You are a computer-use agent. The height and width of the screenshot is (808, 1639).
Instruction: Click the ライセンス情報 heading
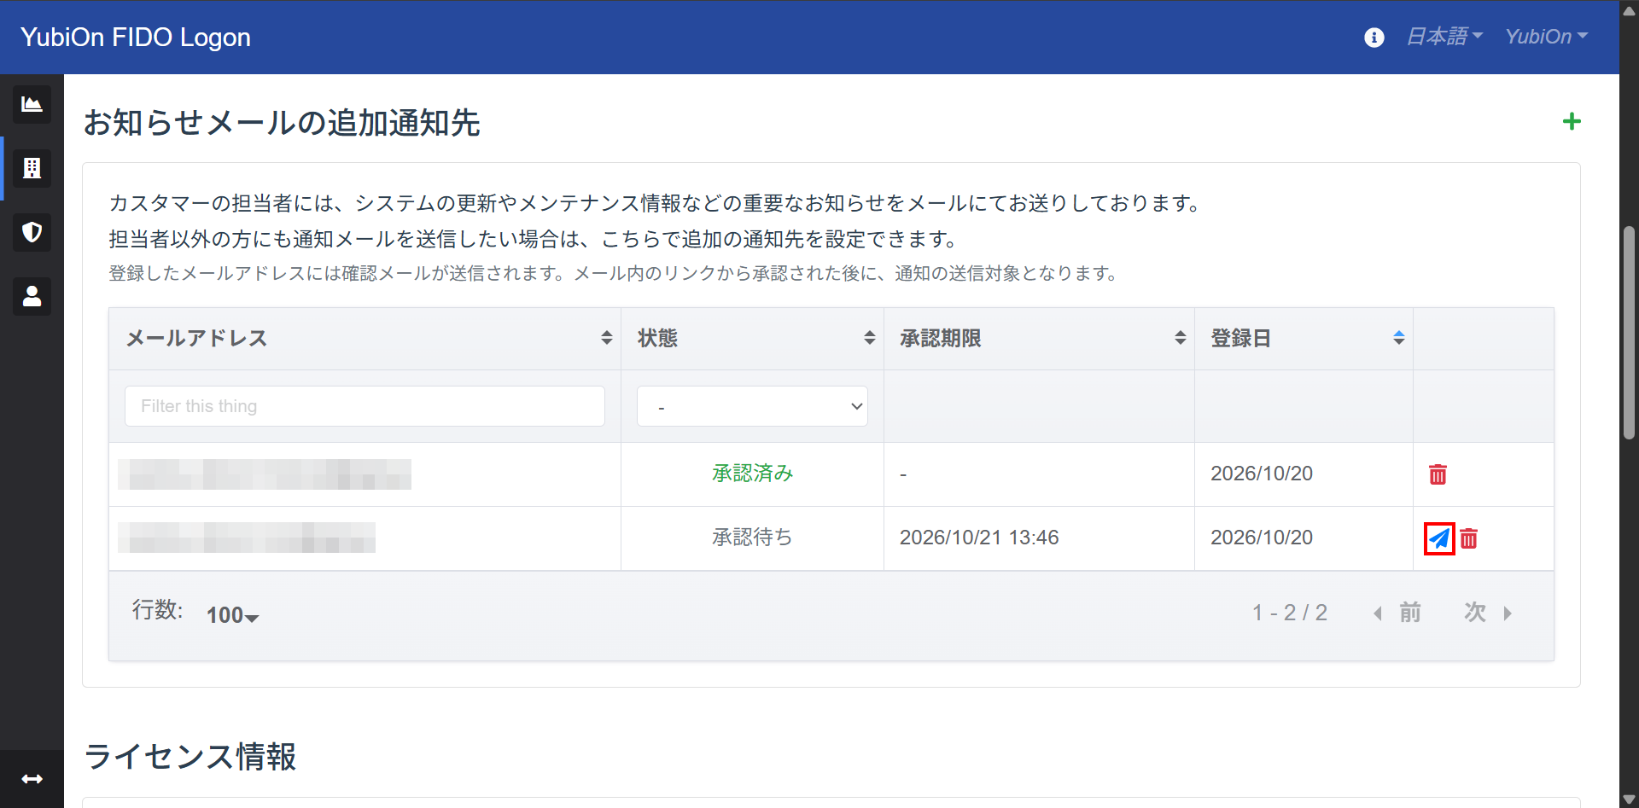pyautogui.click(x=190, y=757)
